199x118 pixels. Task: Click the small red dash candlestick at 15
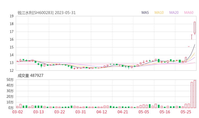(189, 46)
